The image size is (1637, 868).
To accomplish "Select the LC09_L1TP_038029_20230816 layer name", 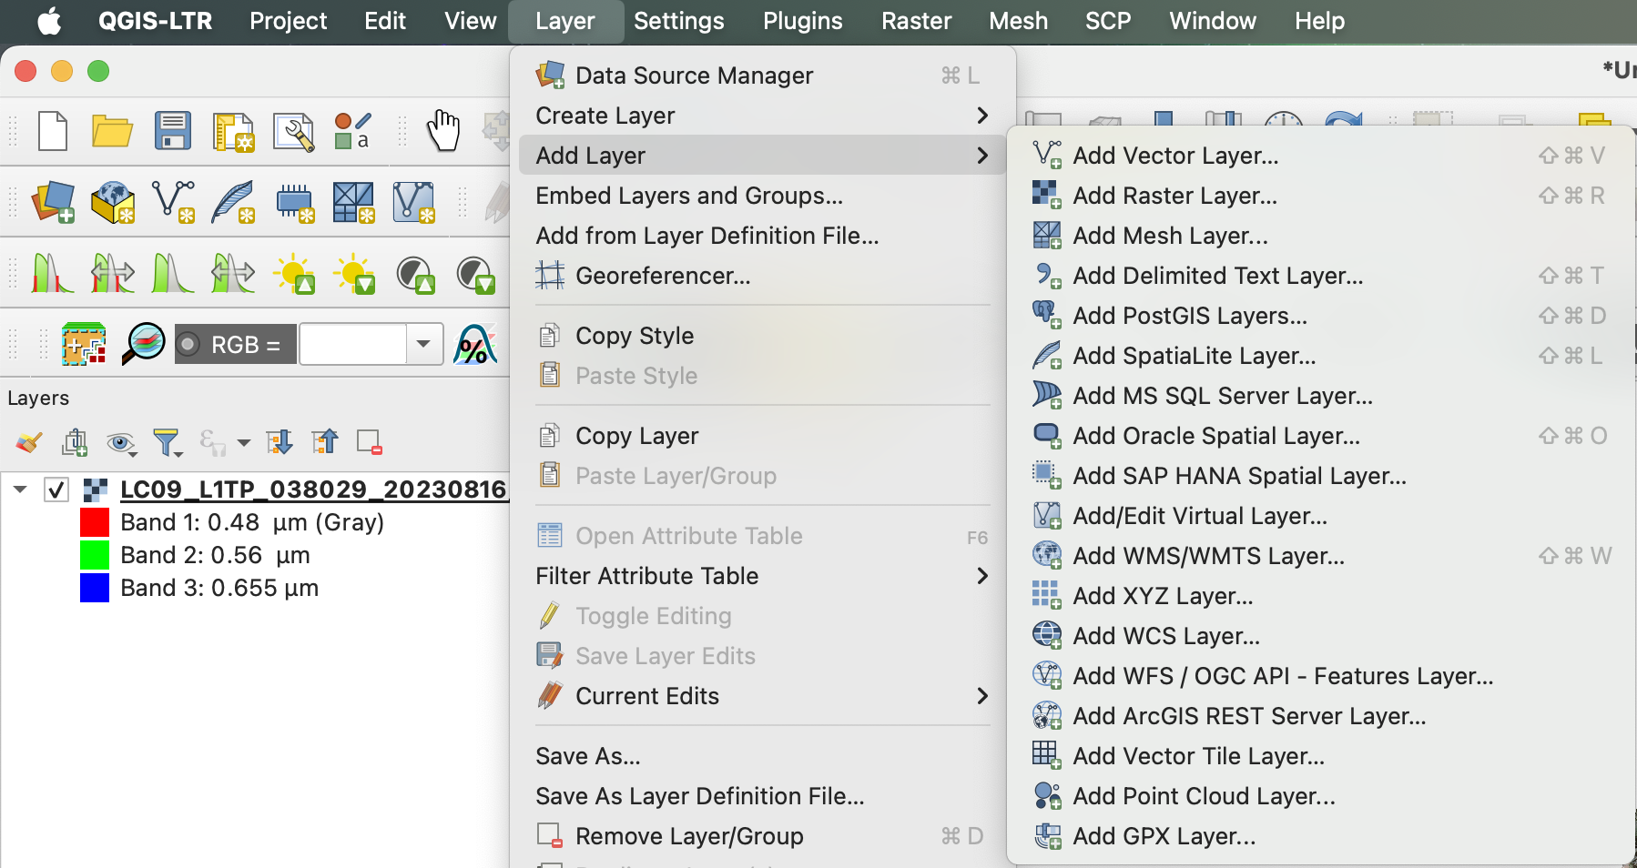I will (313, 490).
